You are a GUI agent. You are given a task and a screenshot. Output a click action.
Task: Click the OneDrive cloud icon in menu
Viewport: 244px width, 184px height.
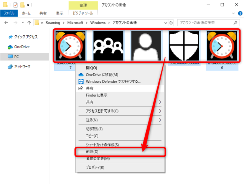pos(81,75)
